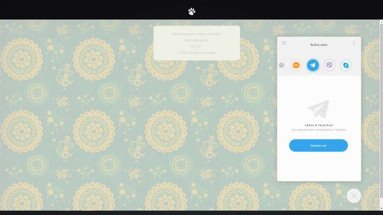Select the orange SMS channel icon
The height and width of the screenshot is (215, 383).
click(296, 65)
